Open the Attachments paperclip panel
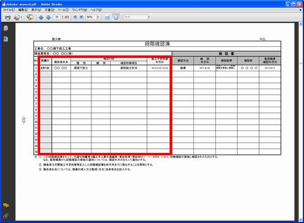This screenshot has width=304, height=223. coord(6,216)
